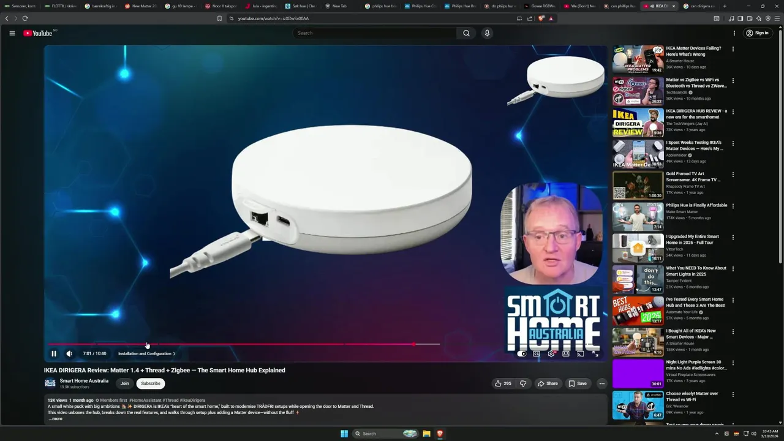The image size is (784, 441).
Task: Save video to a playlist
Action: click(578, 383)
